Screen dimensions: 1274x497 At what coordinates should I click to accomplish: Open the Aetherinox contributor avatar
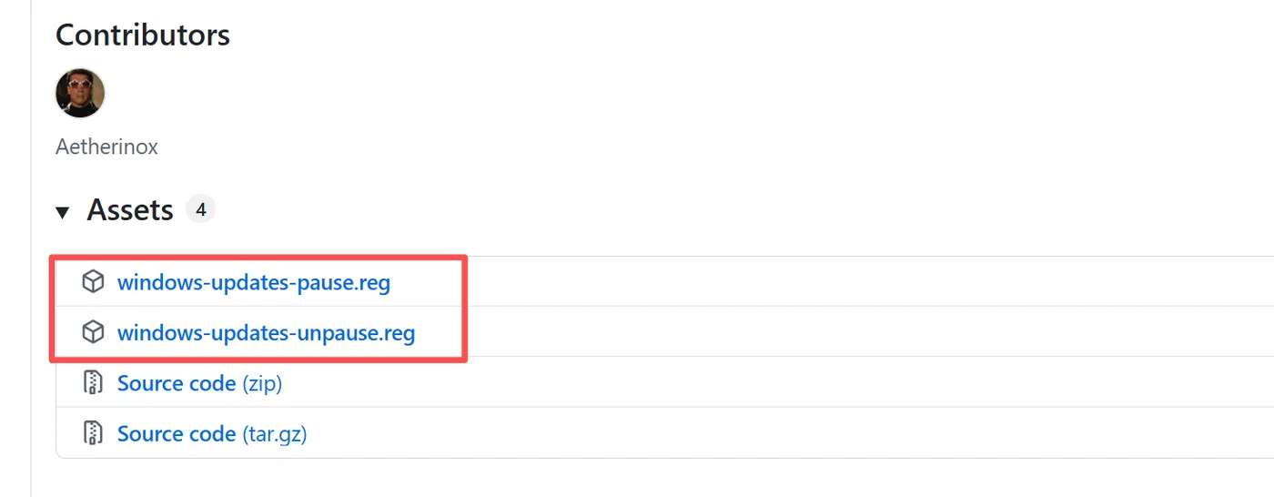[x=80, y=93]
